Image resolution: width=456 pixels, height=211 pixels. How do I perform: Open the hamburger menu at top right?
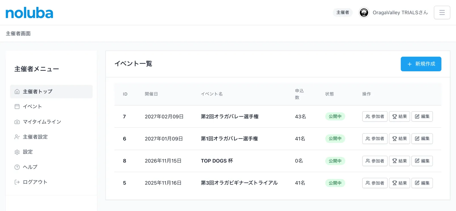tap(442, 13)
